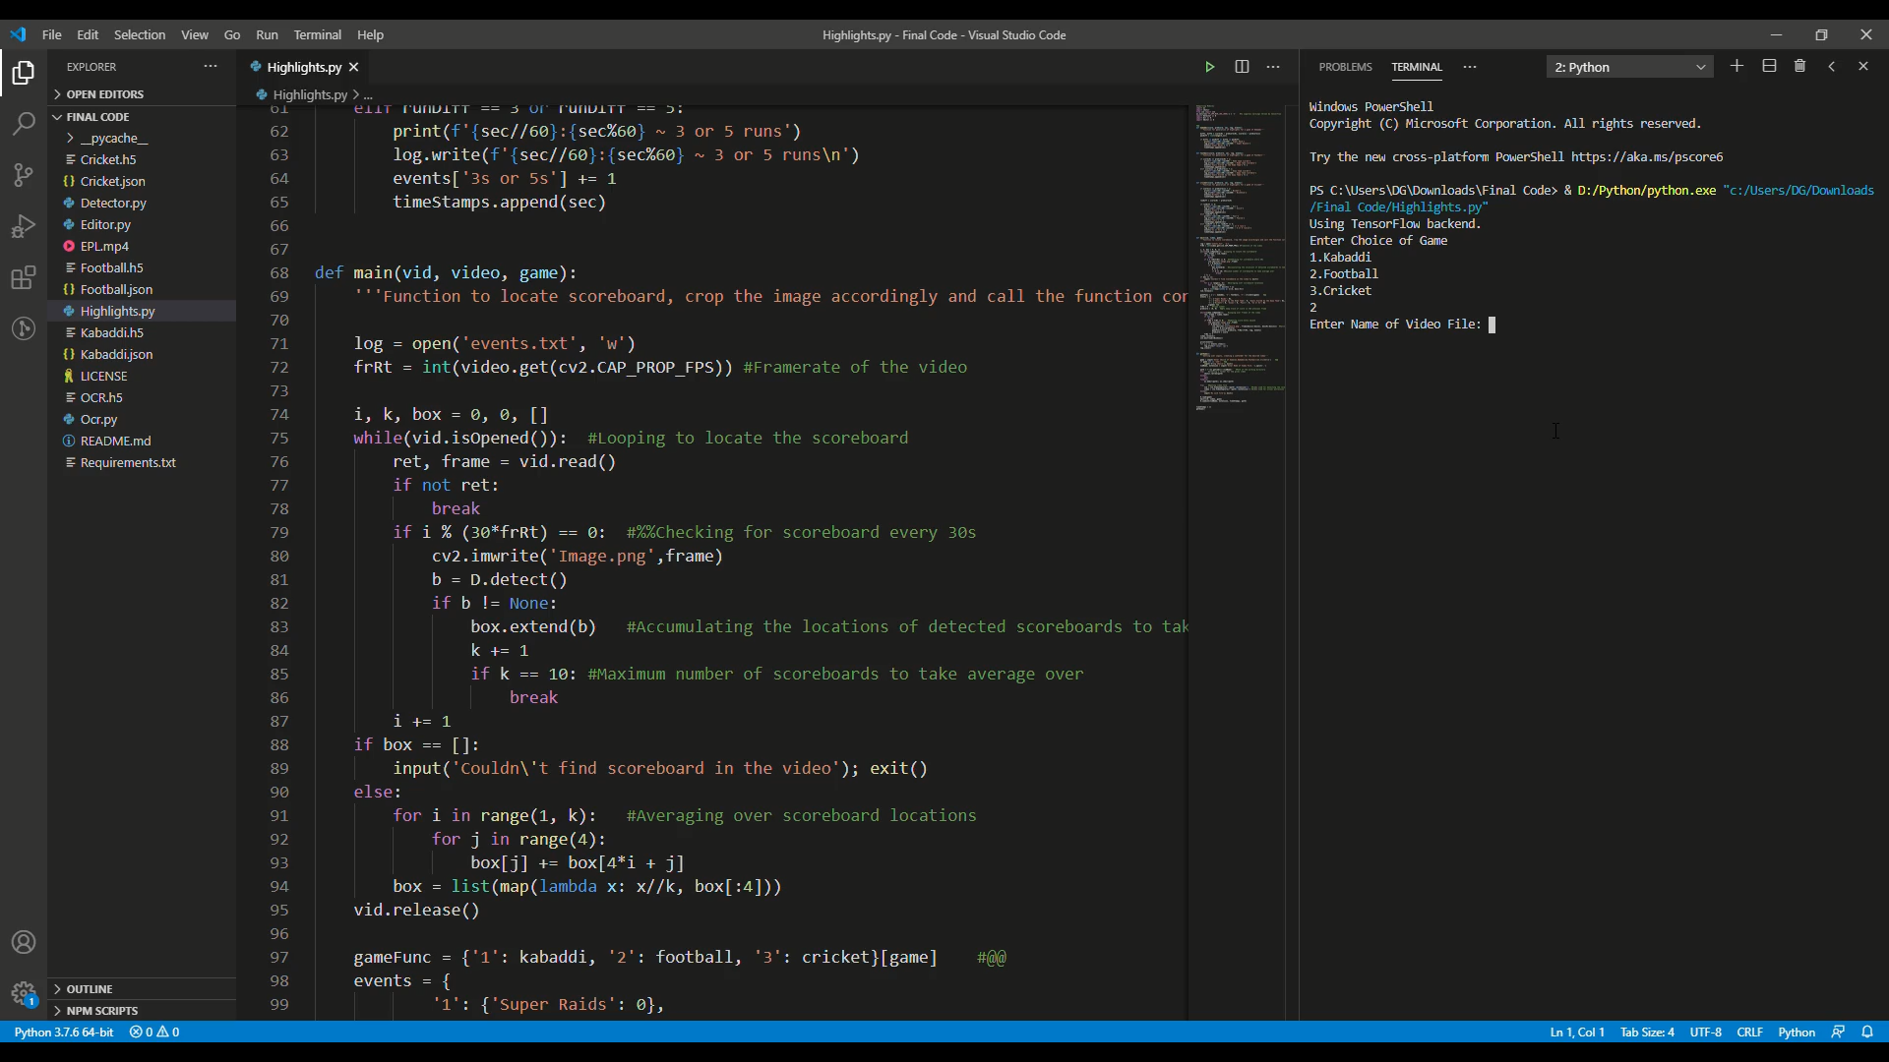Image resolution: width=1889 pixels, height=1062 pixels.
Task: Create a new terminal with plus icon
Action: tap(1737, 66)
